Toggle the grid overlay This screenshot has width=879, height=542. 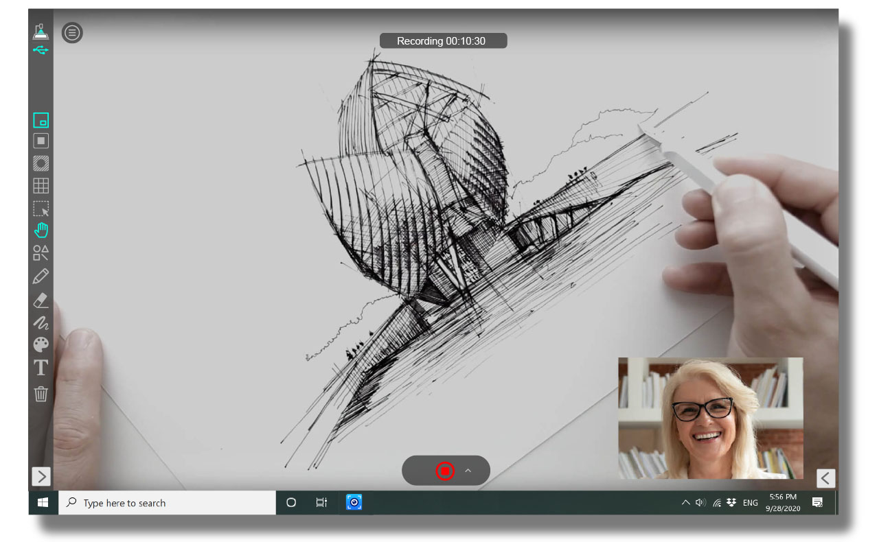coord(41,186)
